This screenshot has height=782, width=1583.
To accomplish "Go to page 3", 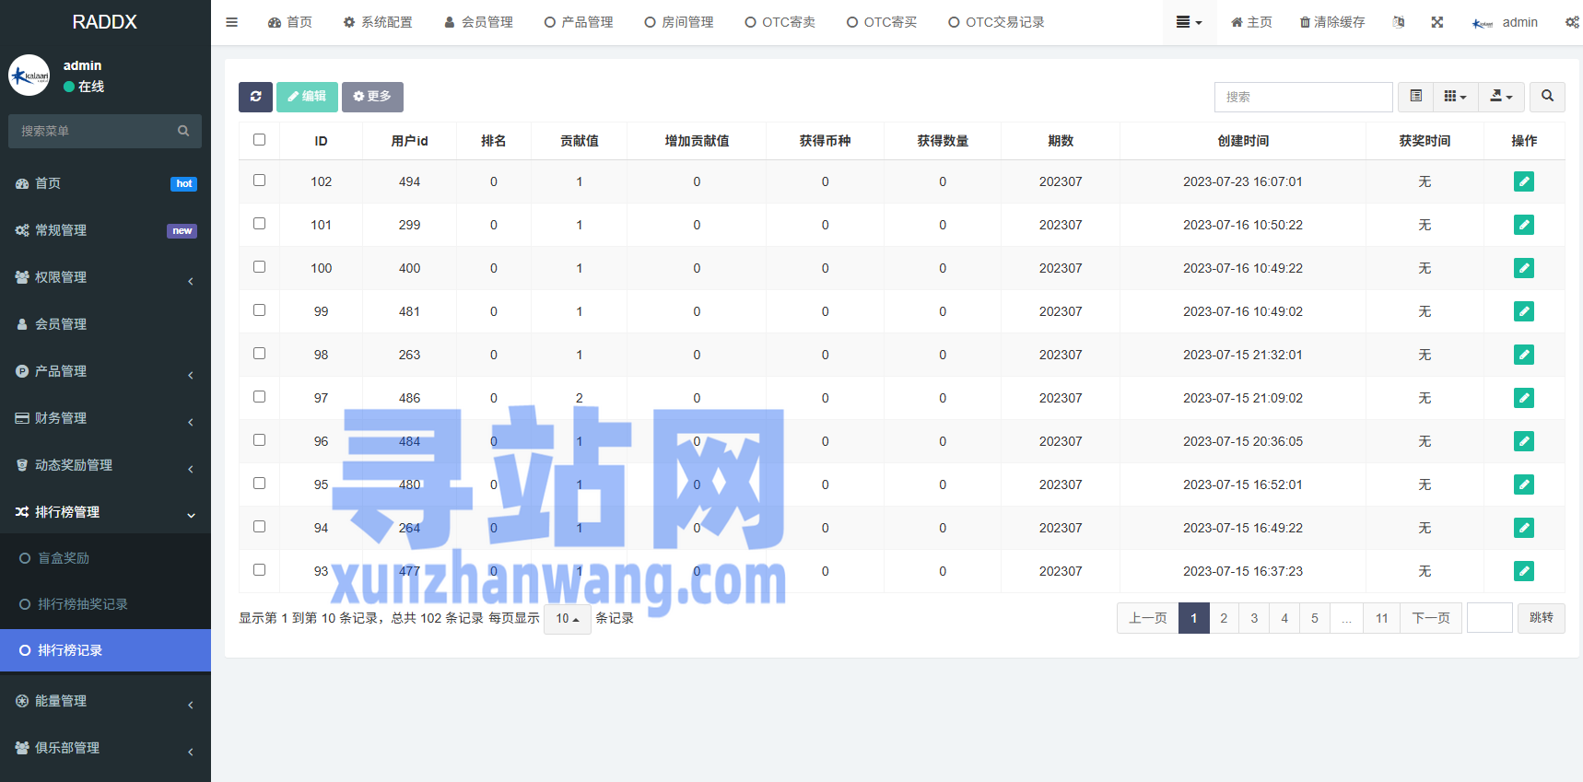I will [1254, 618].
